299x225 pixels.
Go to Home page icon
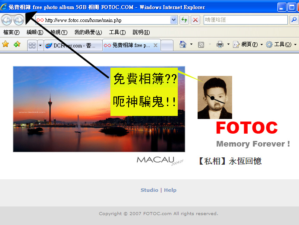point(183,44)
